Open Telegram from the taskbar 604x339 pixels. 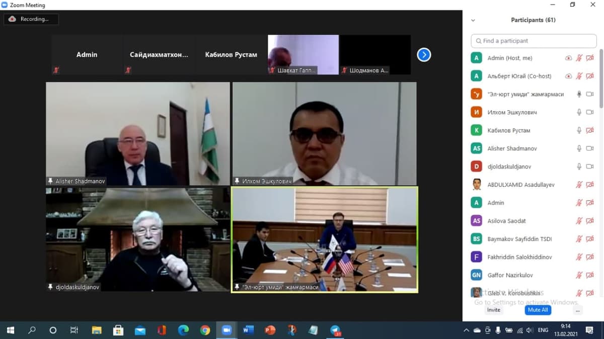336,330
